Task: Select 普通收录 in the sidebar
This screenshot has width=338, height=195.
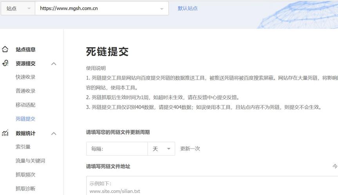Action: tap(25, 91)
